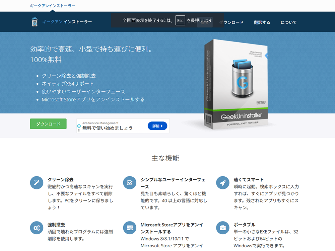This screenshot has width=335, height=251.
Task: Click the briefcase ポータブル icon
Action: tap(223, 228)
